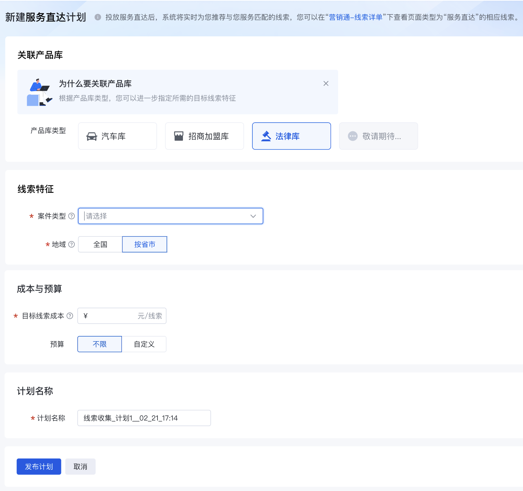Click the 请选择 case type field

coord(164,216)
